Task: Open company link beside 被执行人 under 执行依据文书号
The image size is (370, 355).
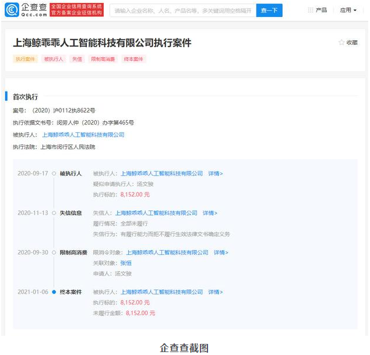Action: point(83,135)
